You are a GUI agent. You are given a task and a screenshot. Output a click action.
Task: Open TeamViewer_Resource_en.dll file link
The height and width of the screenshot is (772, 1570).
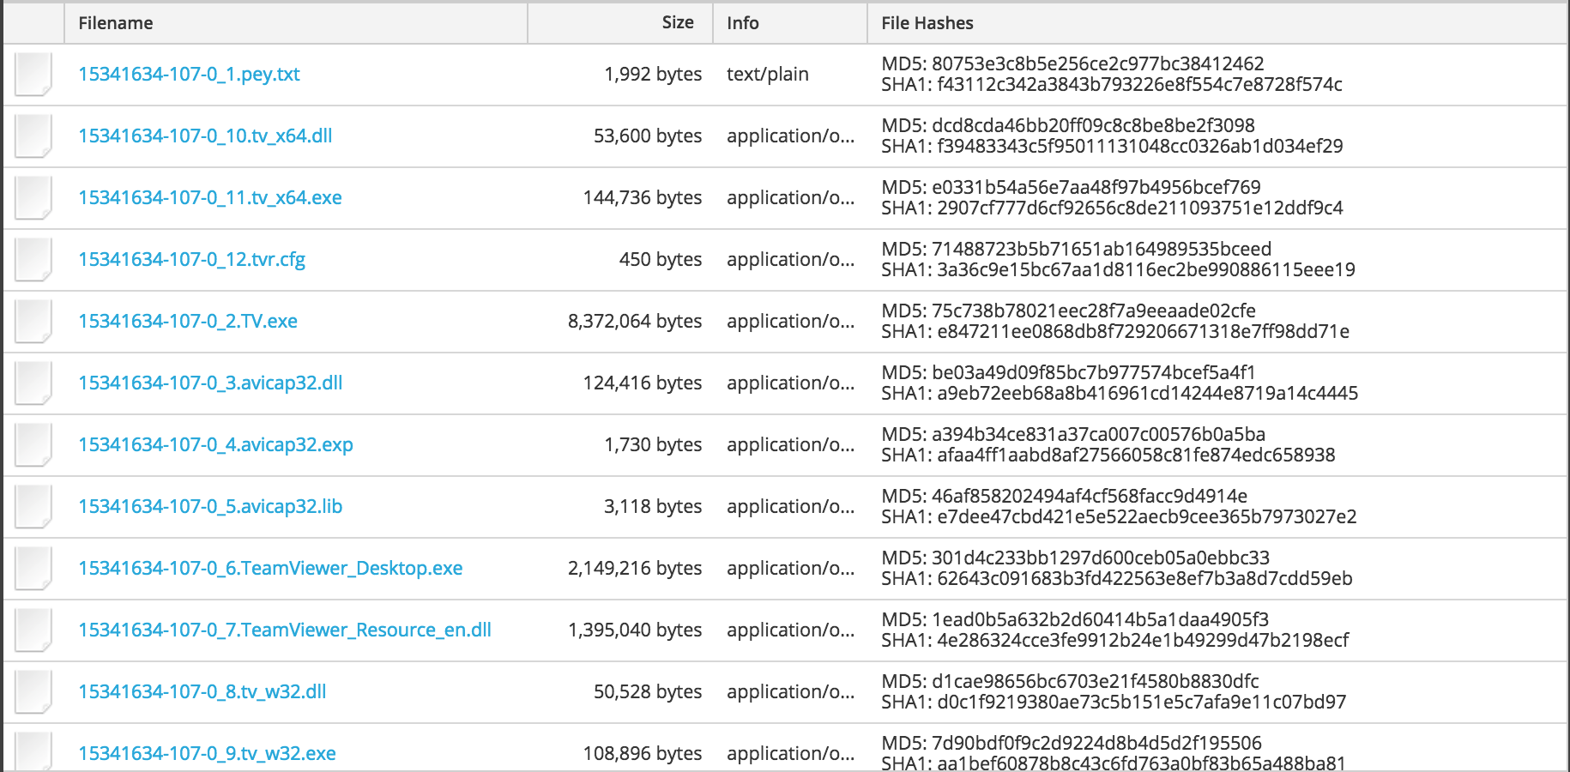(x=284, y=630)
